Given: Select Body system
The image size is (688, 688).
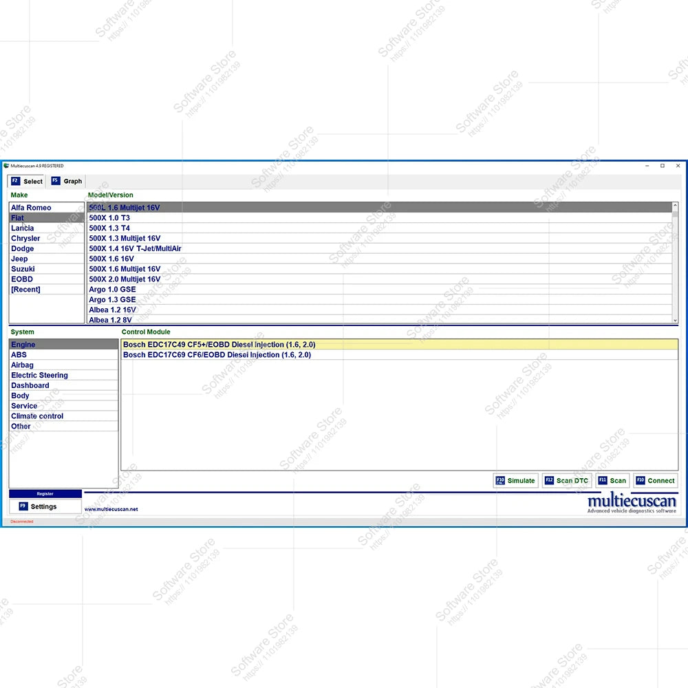Looking at the screenshot, I should click(63, 396).
